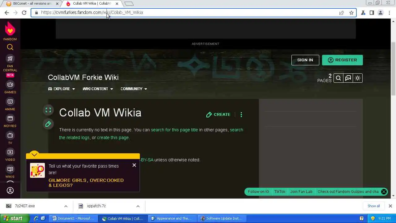Click the Register button
Screen dimensions: 396x223
(x=342, y=60)
